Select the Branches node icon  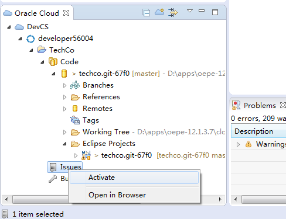[75, 85]
